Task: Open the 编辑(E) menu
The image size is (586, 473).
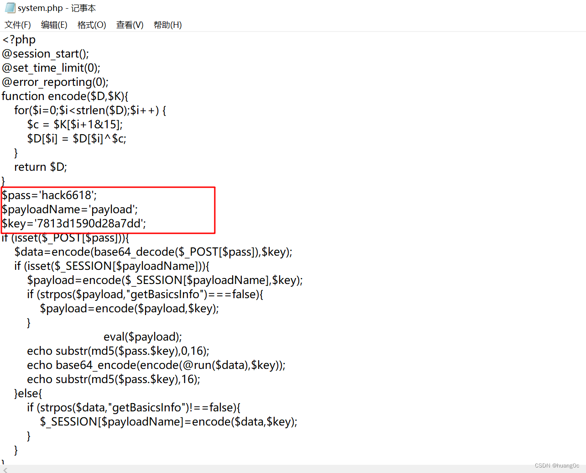Action: point(54,25)
